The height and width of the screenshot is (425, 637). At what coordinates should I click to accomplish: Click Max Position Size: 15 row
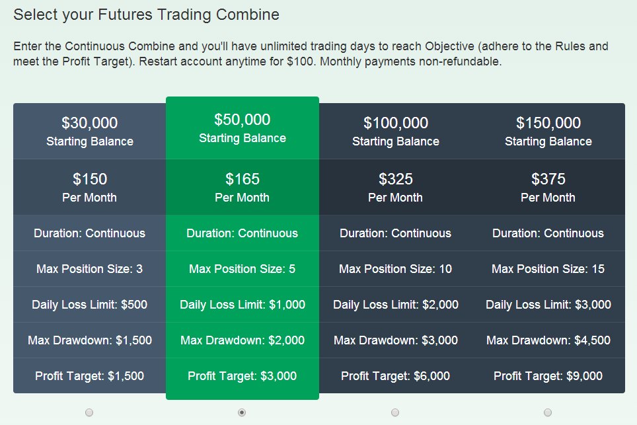tap(548, 268)
